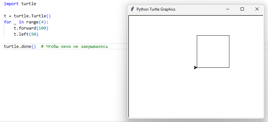This screenshot has height=122, width=268.
Task: Click the turtle arrow cursor on canvas
Action: pyautogui.click(x=195, y=68)
